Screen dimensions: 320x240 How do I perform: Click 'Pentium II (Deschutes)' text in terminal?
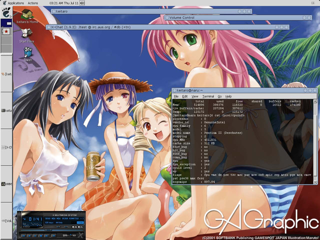(223, 133)
